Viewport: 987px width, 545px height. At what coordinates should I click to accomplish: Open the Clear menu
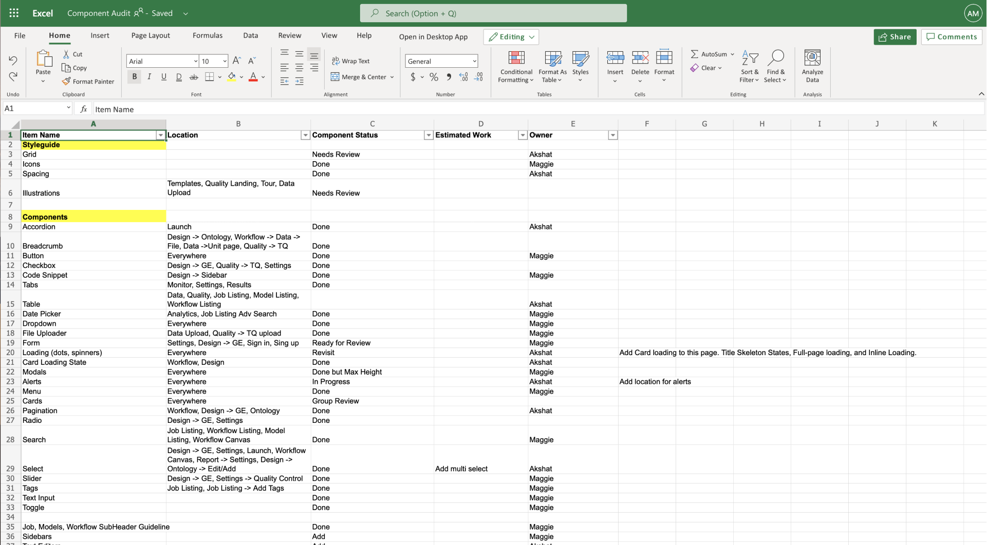tap(706, 68)
